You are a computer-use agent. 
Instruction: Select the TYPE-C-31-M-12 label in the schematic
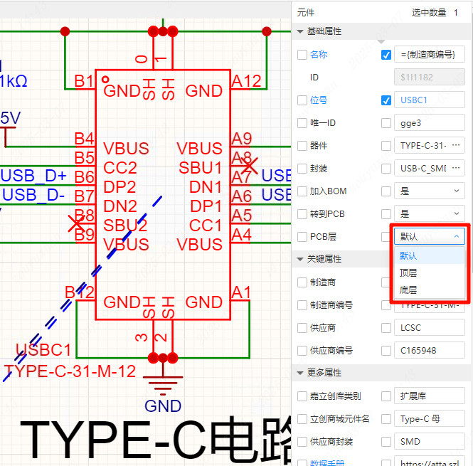[x=69, y=370]
